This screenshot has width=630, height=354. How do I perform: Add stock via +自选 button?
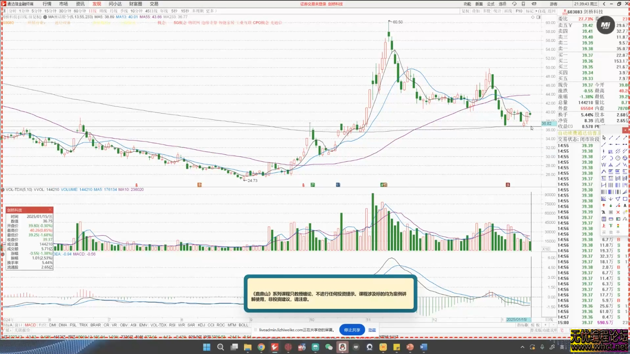coord(541,11)
